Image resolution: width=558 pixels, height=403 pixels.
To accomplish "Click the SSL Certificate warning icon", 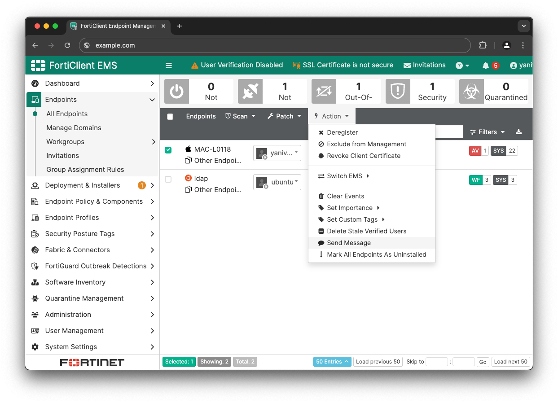I will (296, 65).
